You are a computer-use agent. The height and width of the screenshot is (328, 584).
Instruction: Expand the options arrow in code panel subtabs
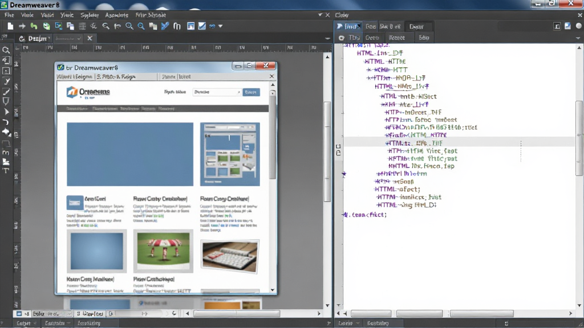578,38
